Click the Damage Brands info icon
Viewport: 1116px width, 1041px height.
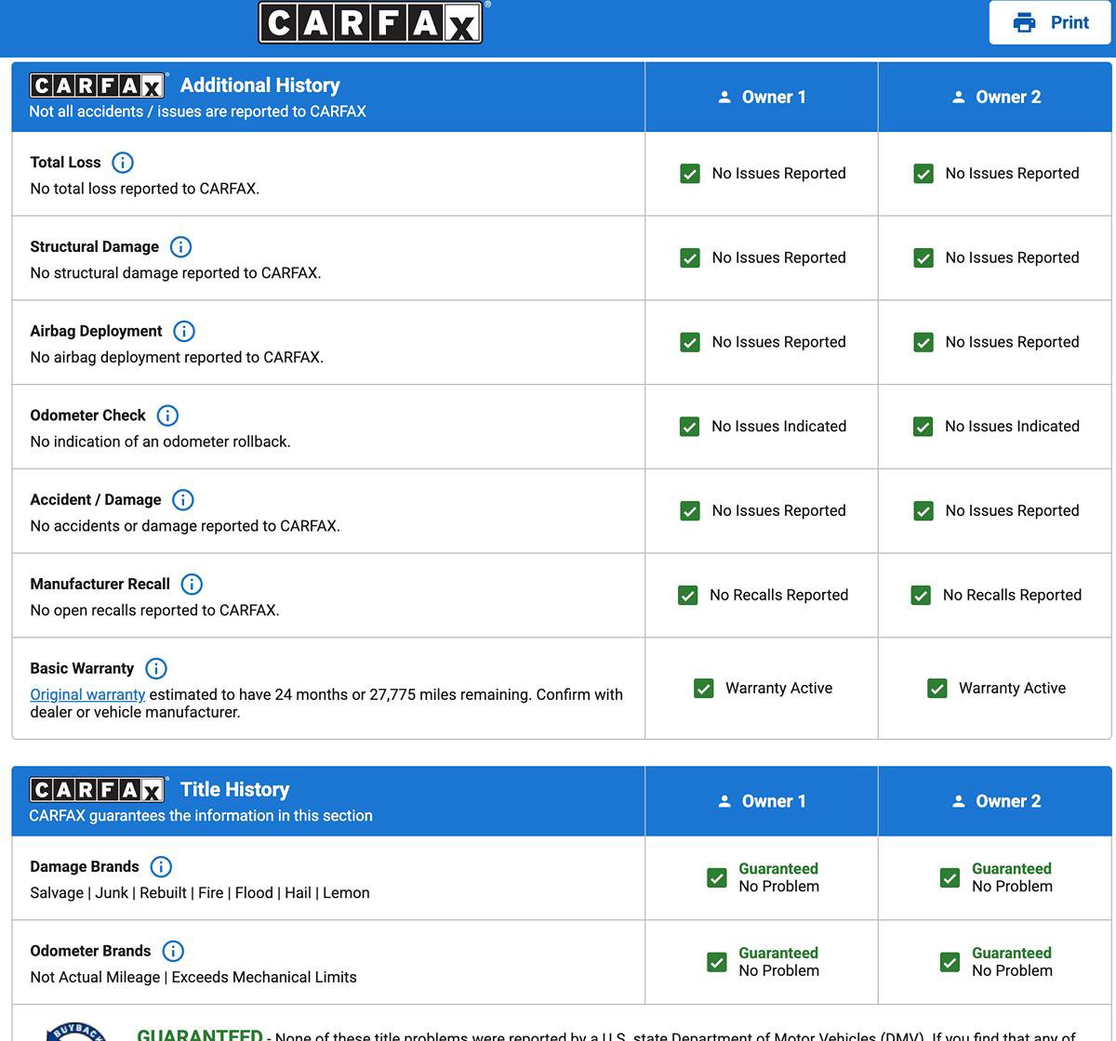(x=161, y=867)
